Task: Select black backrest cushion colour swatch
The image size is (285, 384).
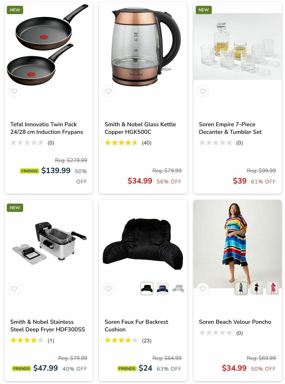Action: [x=147, y=289]
